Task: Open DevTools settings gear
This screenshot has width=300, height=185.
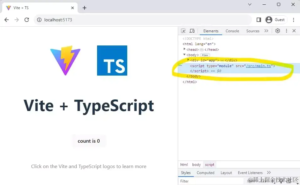Action: pos(278,31)
